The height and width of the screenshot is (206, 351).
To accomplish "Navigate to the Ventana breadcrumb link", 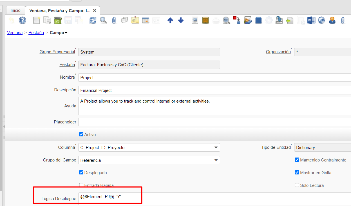I will 15,33.
